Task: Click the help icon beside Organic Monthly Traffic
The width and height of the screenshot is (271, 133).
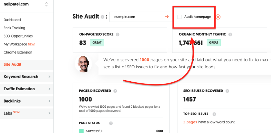Action: click(230, 34)
